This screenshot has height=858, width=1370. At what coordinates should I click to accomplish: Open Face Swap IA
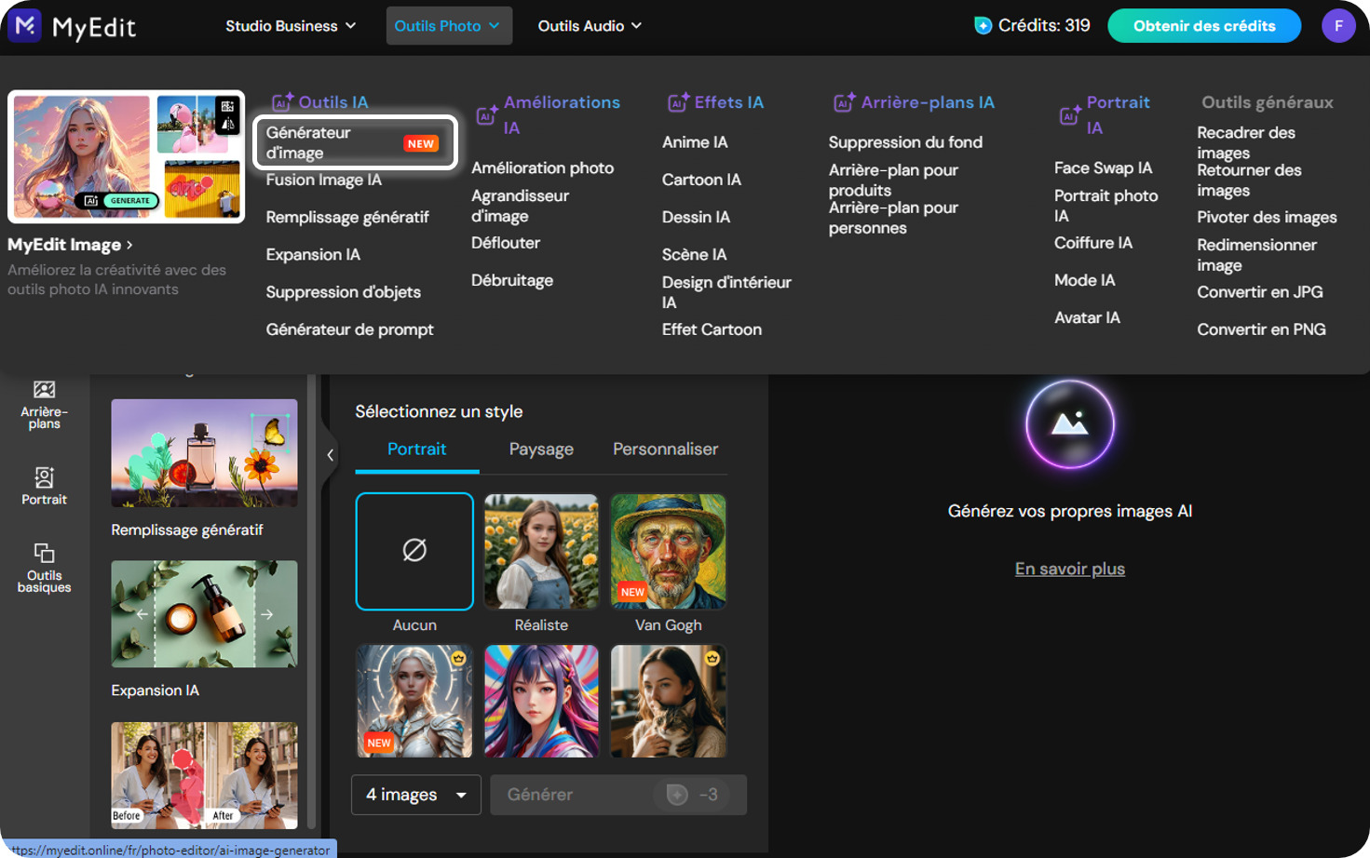pyautogui.click(x=1103, y=168)
